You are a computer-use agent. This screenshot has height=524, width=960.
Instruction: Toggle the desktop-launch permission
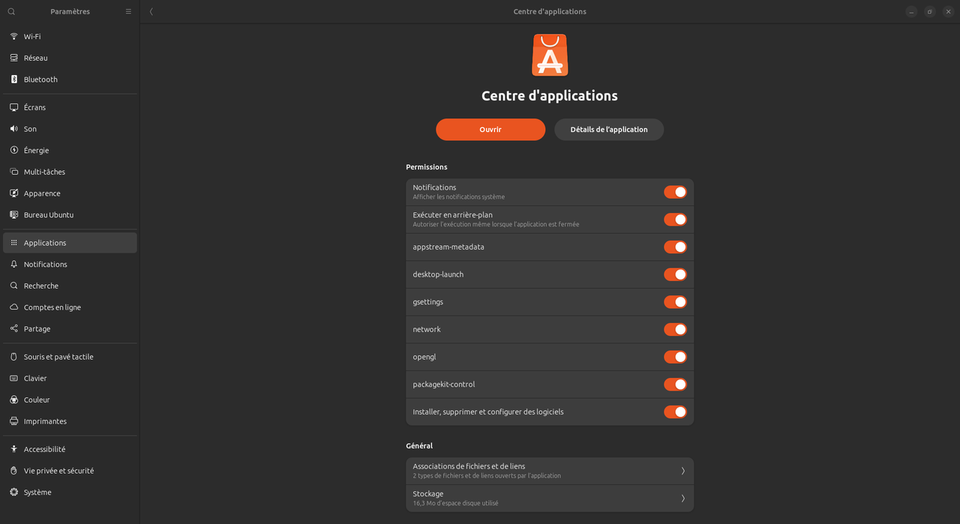click(x=675, y=274)
